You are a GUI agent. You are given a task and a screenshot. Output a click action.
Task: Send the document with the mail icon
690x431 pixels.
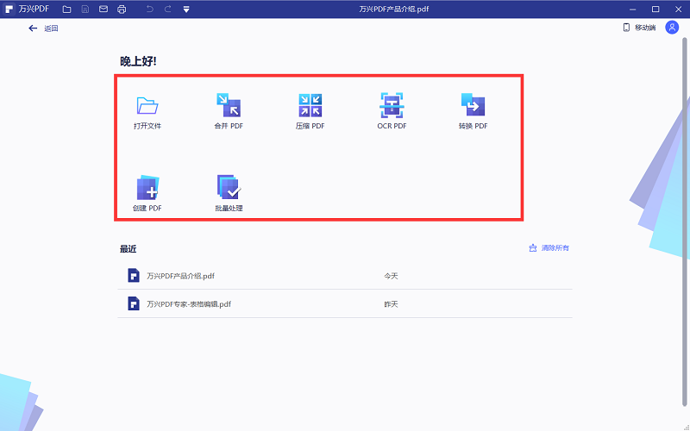103,9
